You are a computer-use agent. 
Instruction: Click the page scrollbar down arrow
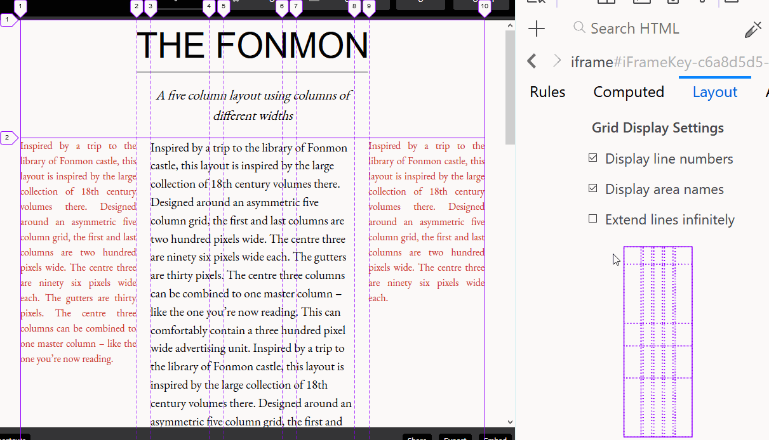click(x=510, y=422)
